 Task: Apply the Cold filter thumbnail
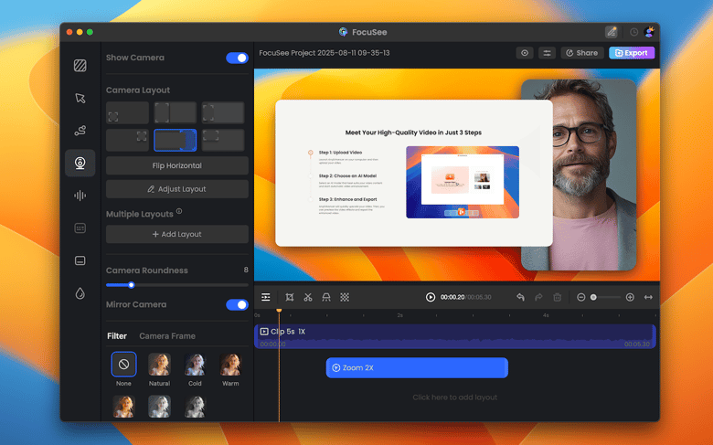[x=195, y=364]
